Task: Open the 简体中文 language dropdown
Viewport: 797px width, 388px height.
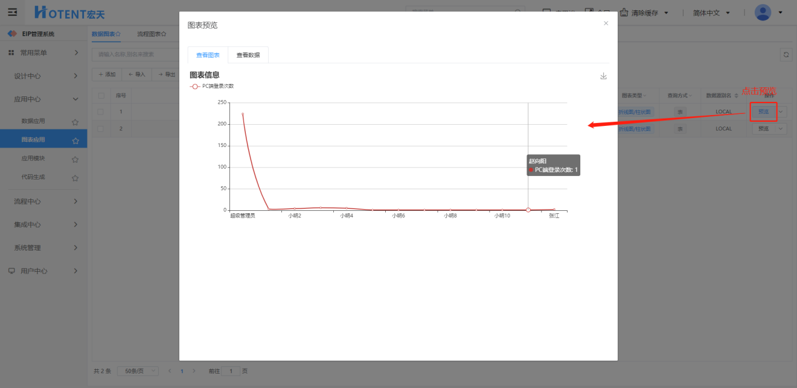Action: 711,13
